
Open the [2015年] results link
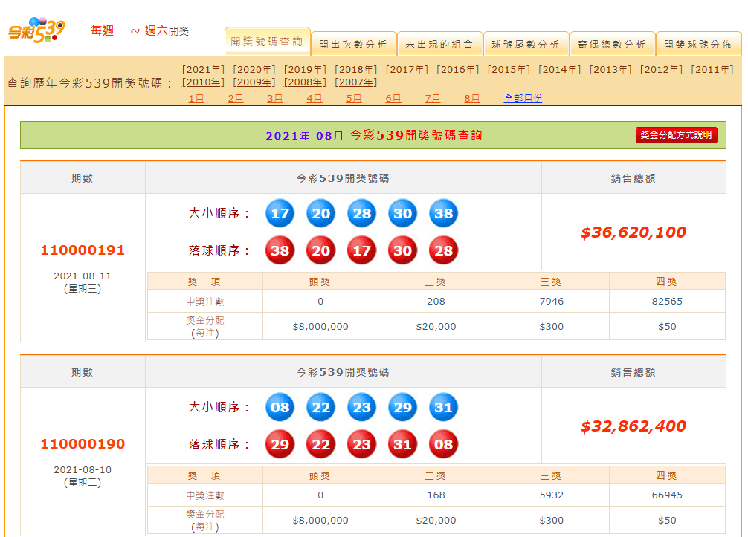pyautogui.click(x=509, y=70)
